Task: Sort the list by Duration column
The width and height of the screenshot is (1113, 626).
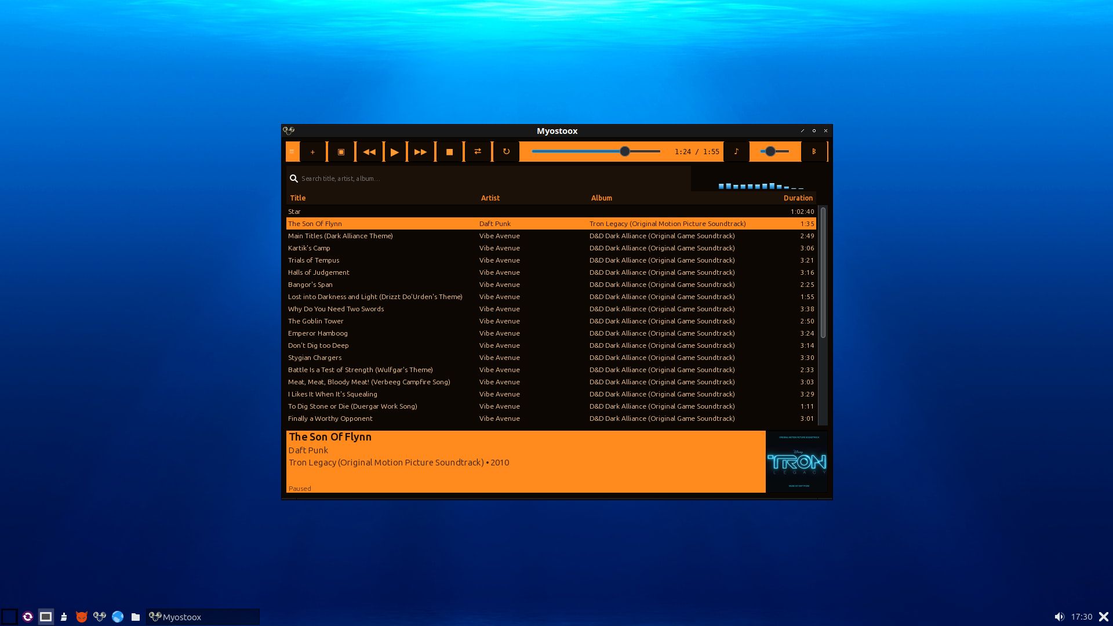Action: [798, 198]
